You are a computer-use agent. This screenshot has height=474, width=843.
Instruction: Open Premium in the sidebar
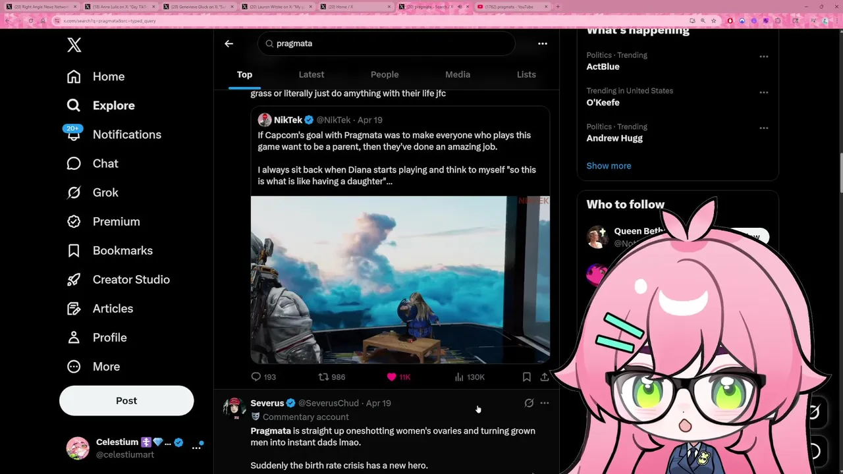coord(103,221)
